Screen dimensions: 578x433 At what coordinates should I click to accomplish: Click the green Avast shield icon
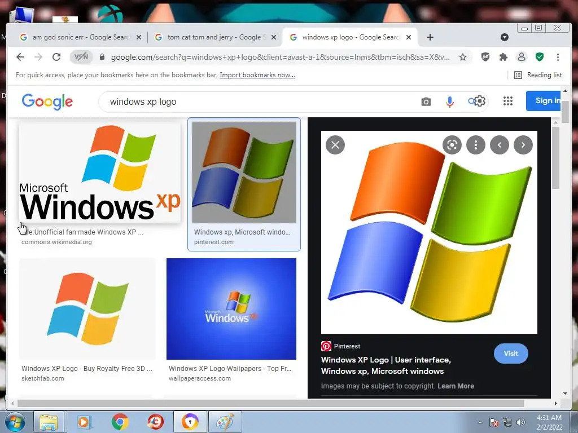(x=539, y=57)
